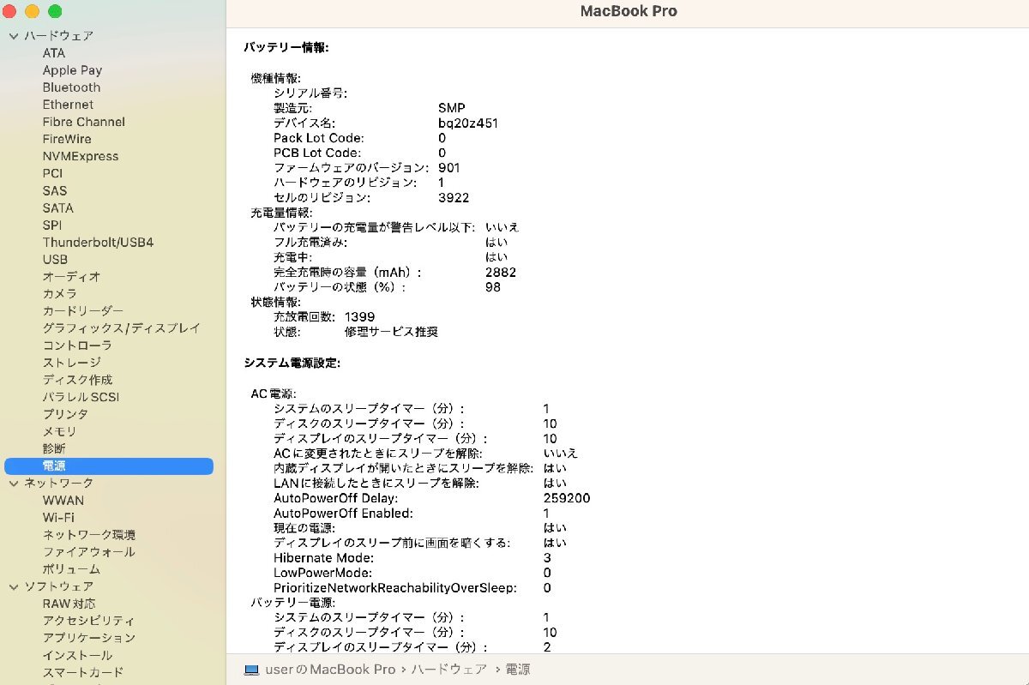Screen dimensions: 1029x685
Task: Select ストレージ in the sidebar
Action: 71,363
